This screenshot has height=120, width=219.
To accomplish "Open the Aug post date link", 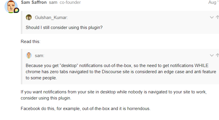I will (x=213, y=2).
